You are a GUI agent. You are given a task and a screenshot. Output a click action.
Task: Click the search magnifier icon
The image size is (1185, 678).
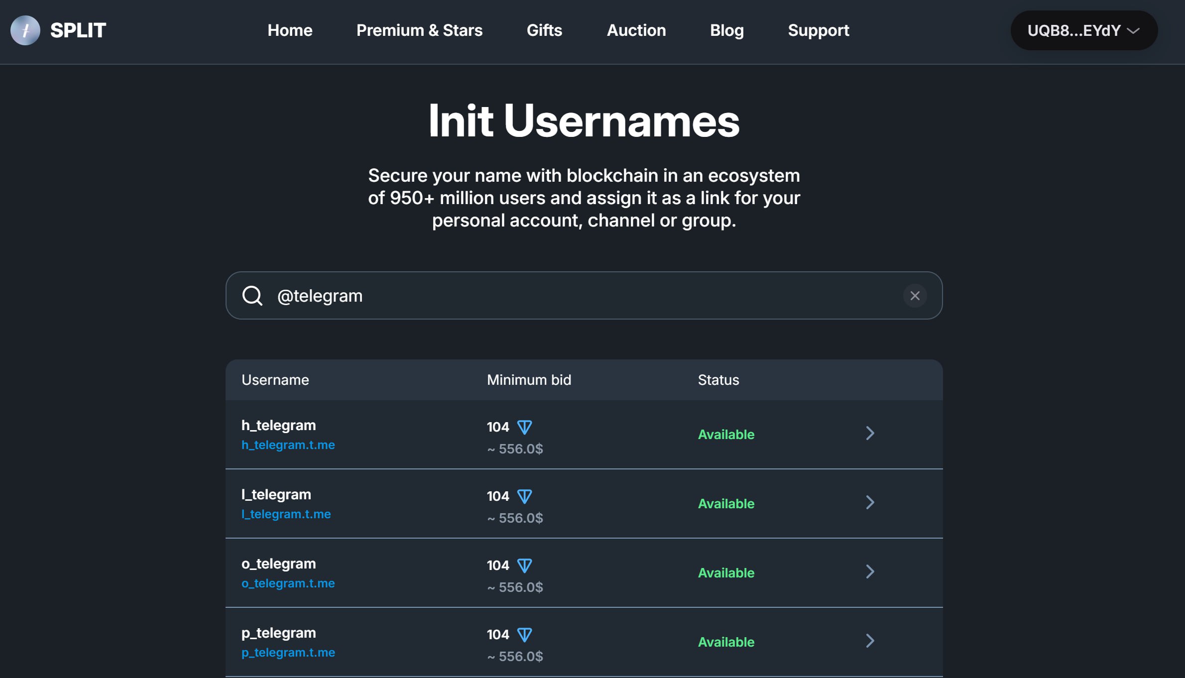point(252,296)
